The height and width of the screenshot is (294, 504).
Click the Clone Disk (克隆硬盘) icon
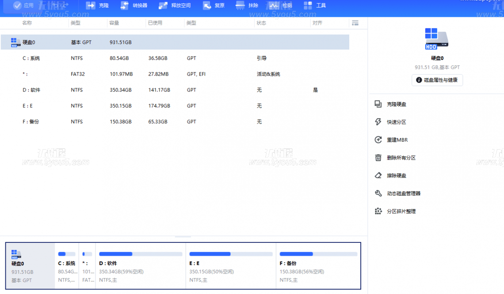point(378,104)
